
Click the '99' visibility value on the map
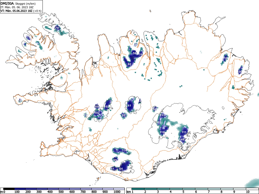point(124,115)
